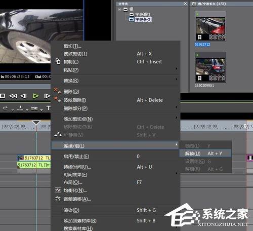
Task: Expand the 添加剪切点(N) submenu arrow
Action: coord(176,118)
